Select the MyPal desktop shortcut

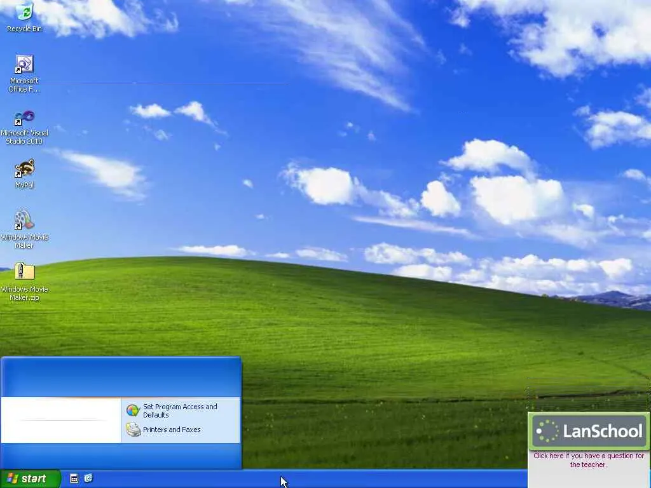point(25,173)
